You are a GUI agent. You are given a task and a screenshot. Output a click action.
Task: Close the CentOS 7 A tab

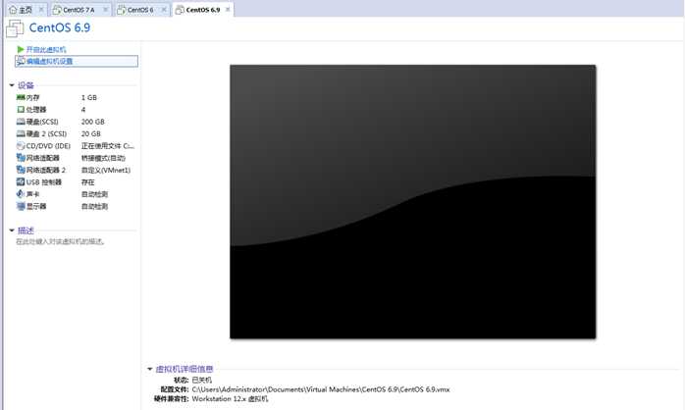pyautogui.click(x=106, y=9)
